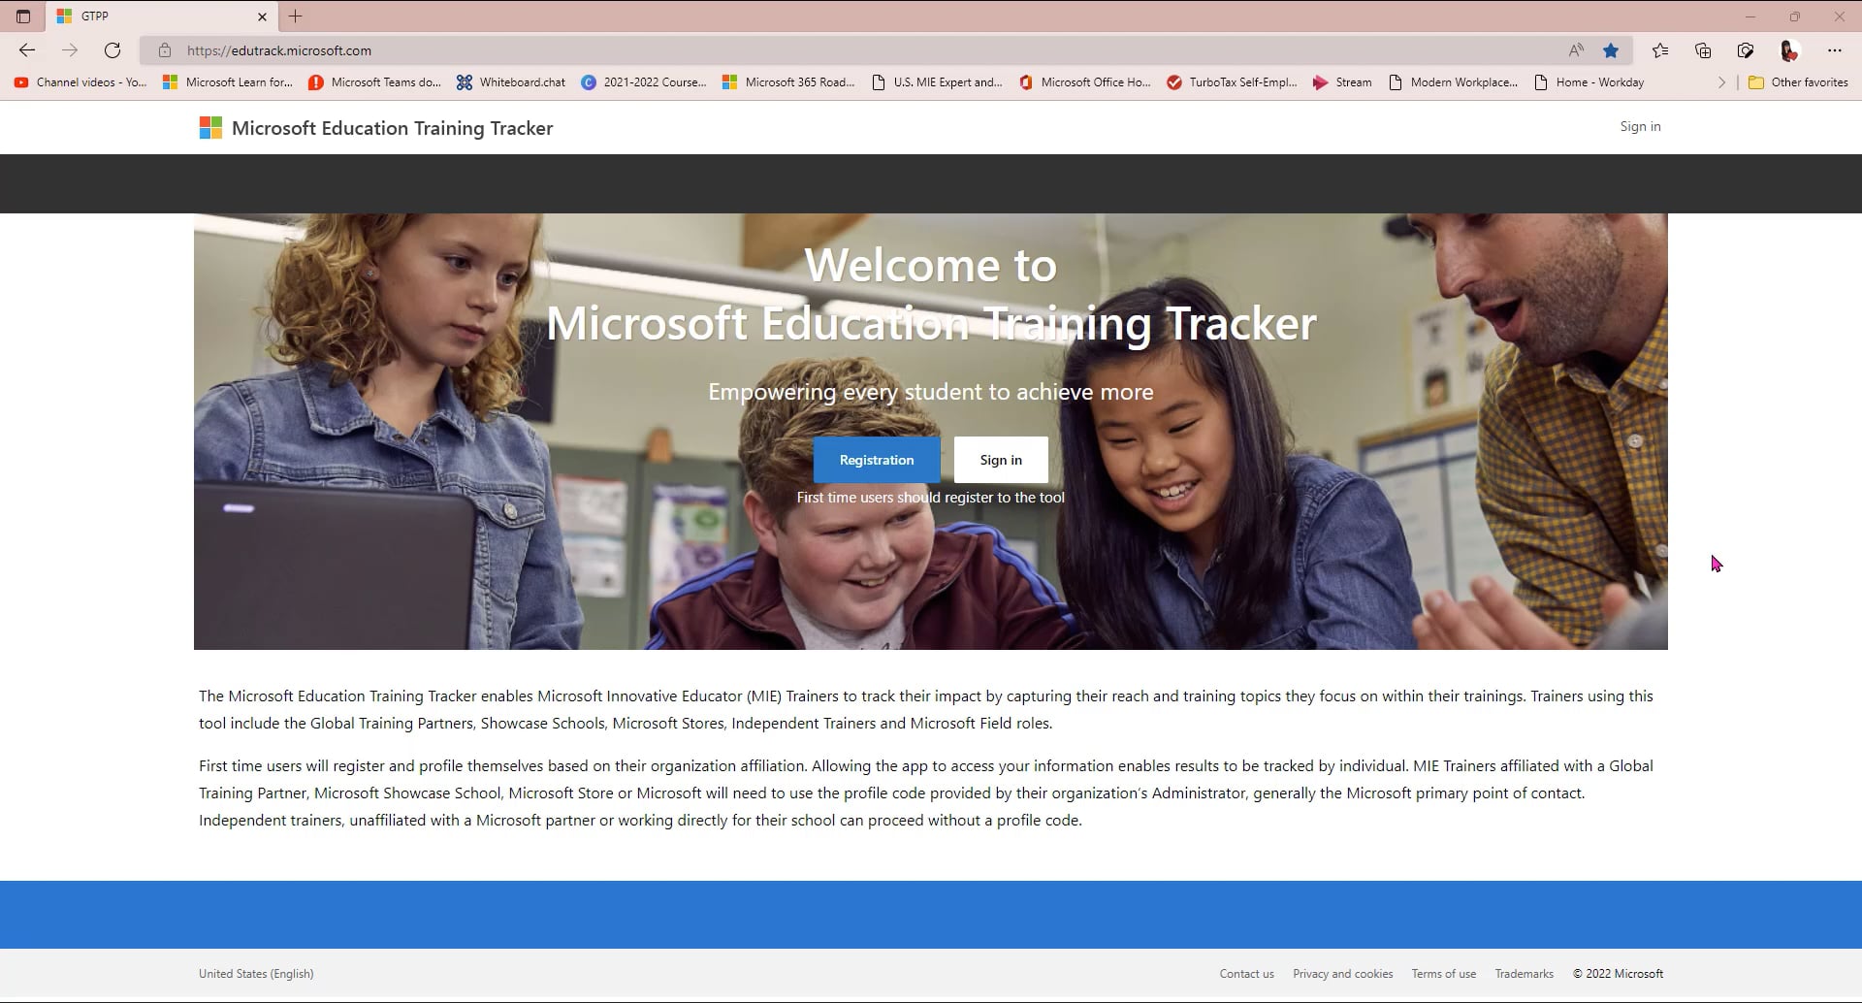Screen dimensions: 1862x1003
Task: Open the Favorites hub
Action: pyautogui.click(x=1660, y=49)
